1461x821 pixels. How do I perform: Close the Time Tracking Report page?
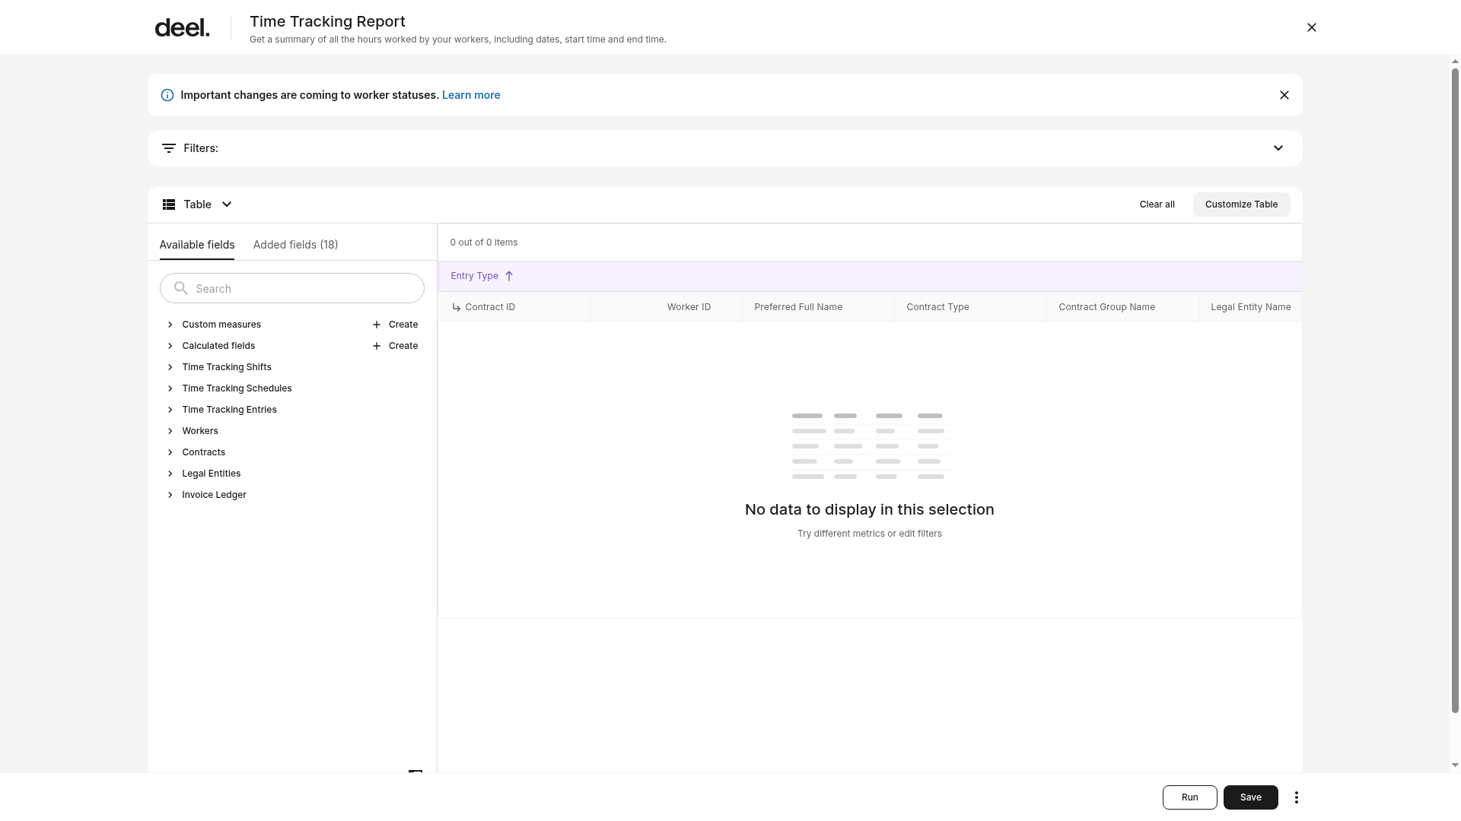point(1311,27)
